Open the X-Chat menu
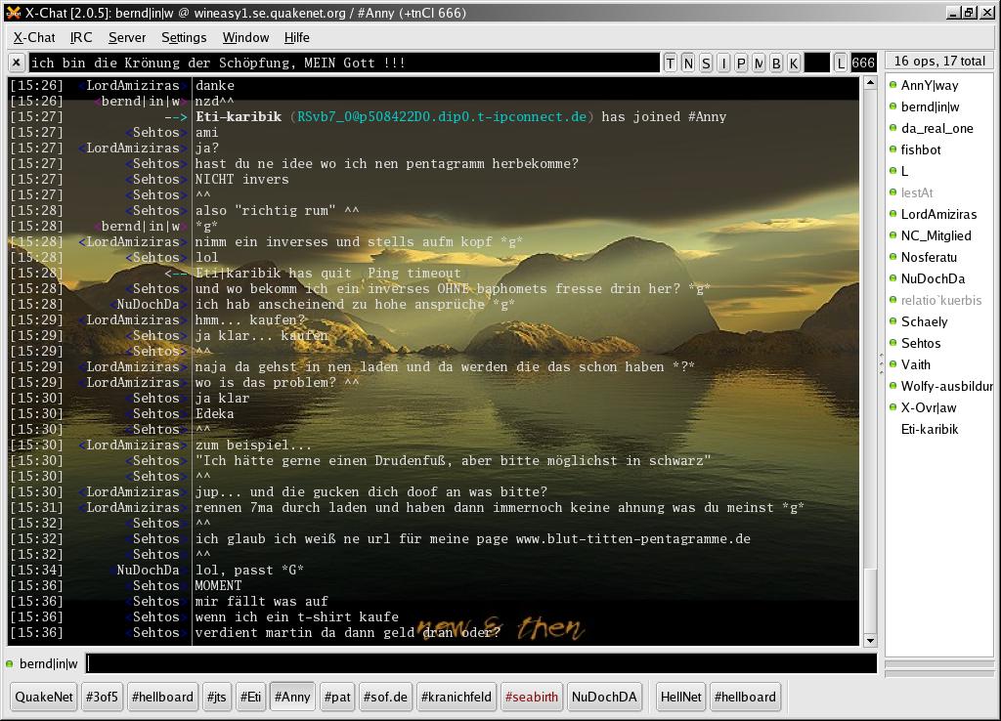The width and height of the screenshot is (1001, 721). coord(34,37)
